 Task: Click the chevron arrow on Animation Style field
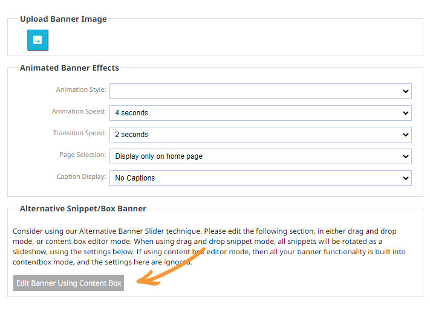405,91
